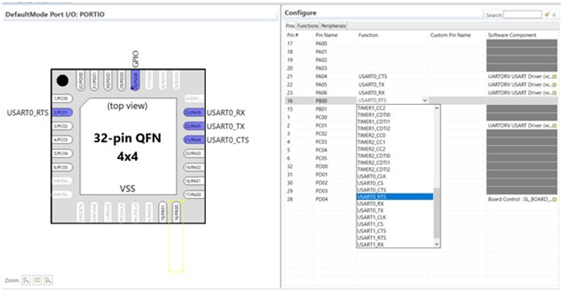The width and height of the screenshot is (564, 291).
Task: Open the PB00 function dropdown arrow
Action: pos(425,100)
